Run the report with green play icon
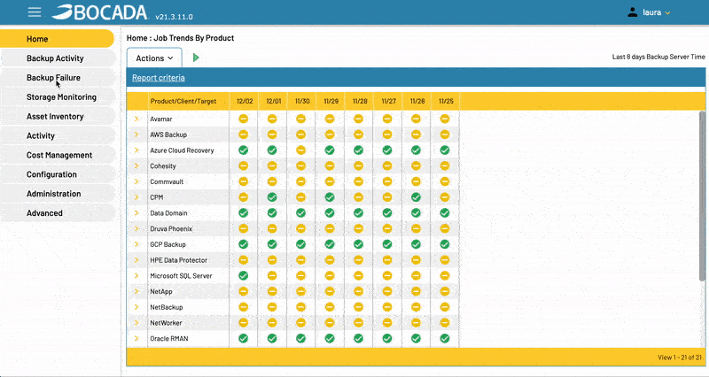 pyautogui.click(x=196, y=58)
